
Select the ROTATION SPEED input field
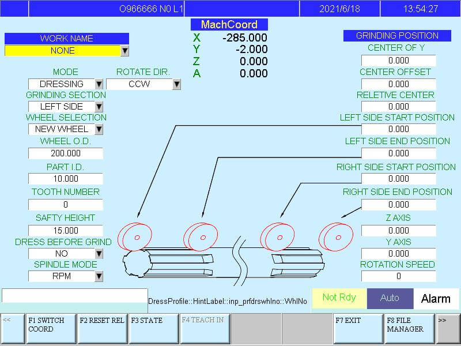click(399, 276)
